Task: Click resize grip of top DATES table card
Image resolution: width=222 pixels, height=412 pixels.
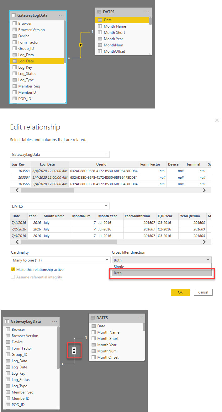Action: 151,54
